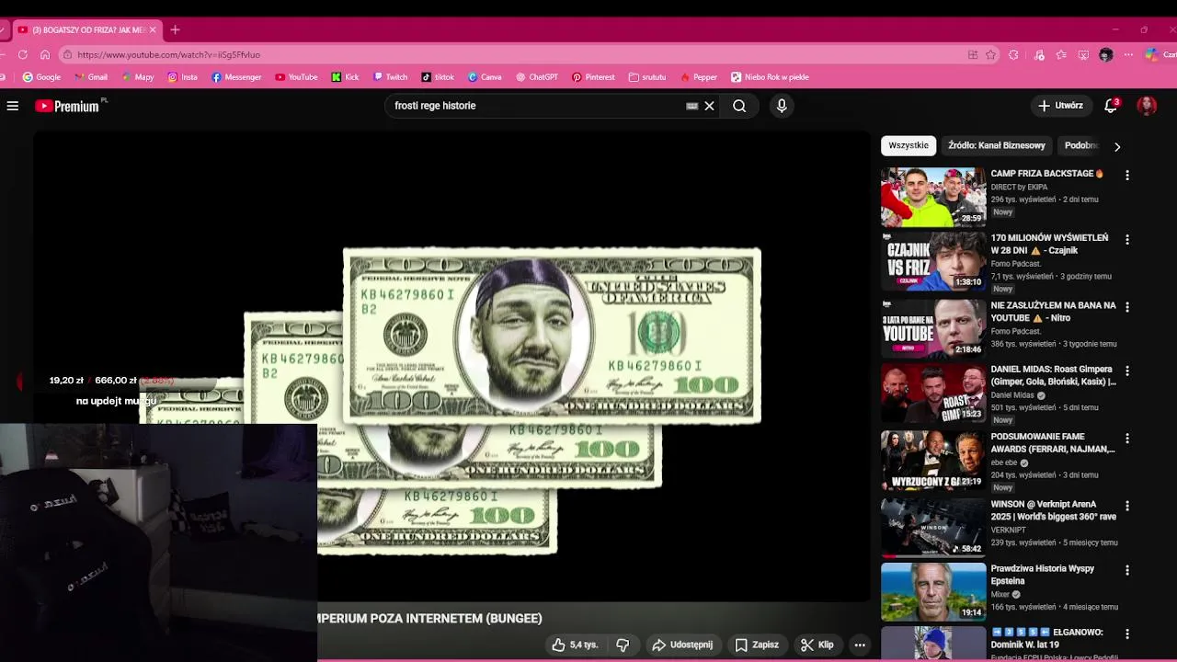Click the Zapisz save button
This screenshot has width=1177, height=662.
tap(757, 645)
